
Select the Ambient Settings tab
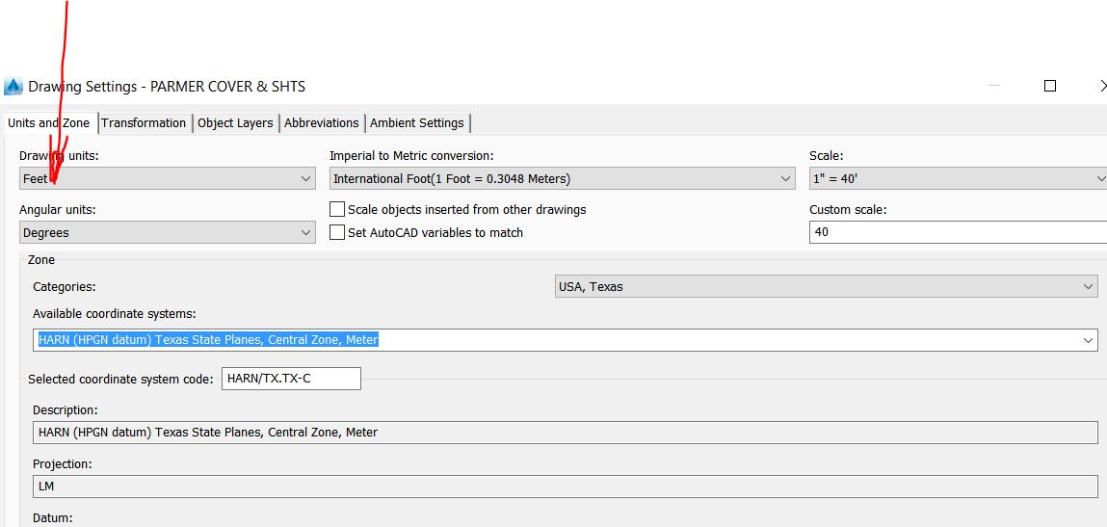417,122
